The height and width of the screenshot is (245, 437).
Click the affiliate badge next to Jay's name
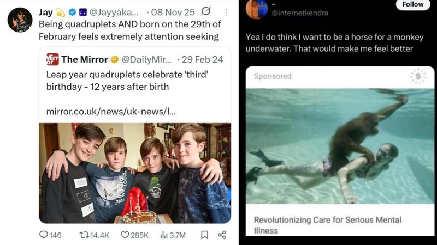(x=81, y=11)
